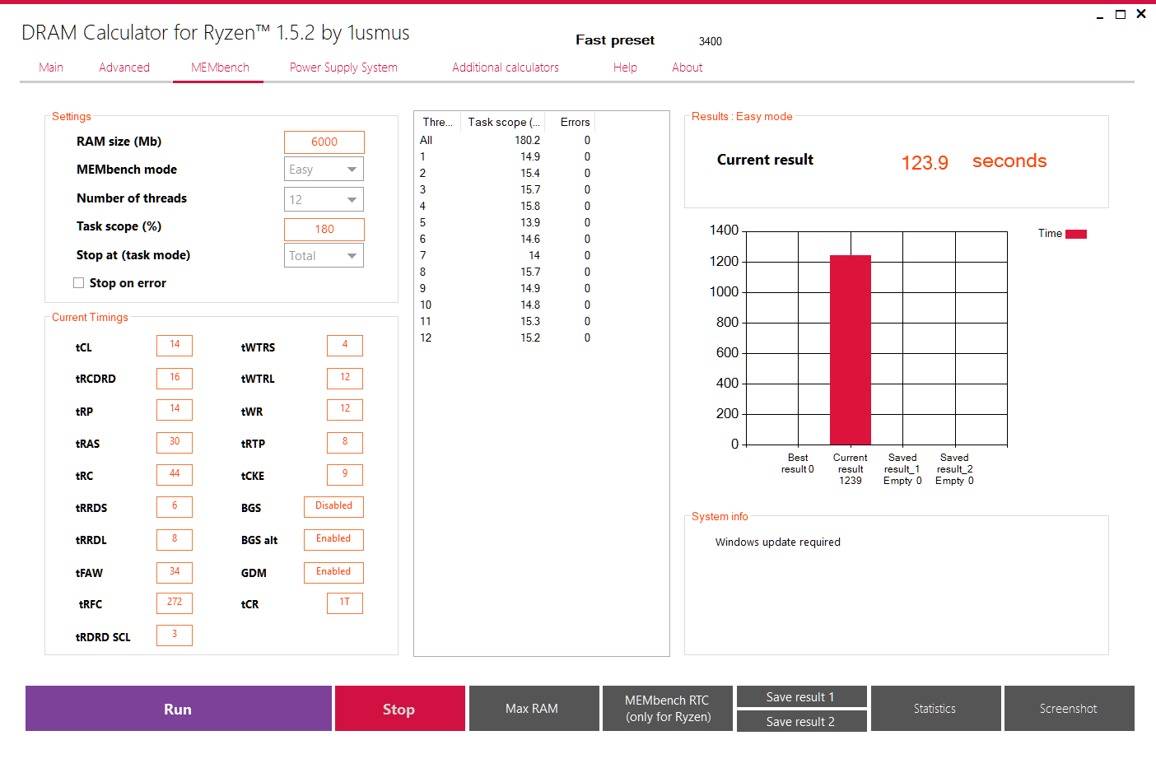Select thread 5 row with 13.9 scope
1156x782 pixels.
[505, 222]
